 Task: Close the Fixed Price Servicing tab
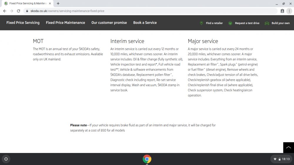tap(50, 3)
